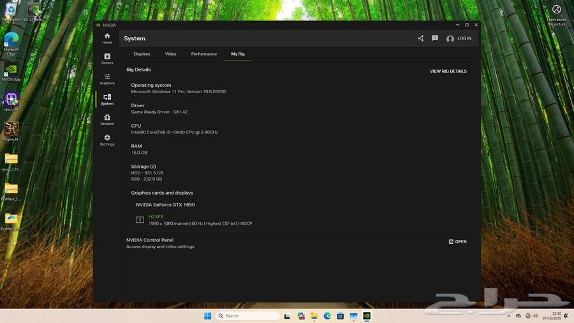Select the My Rig tab
Viewport: 574px width, 323px height.
point(238,54)
